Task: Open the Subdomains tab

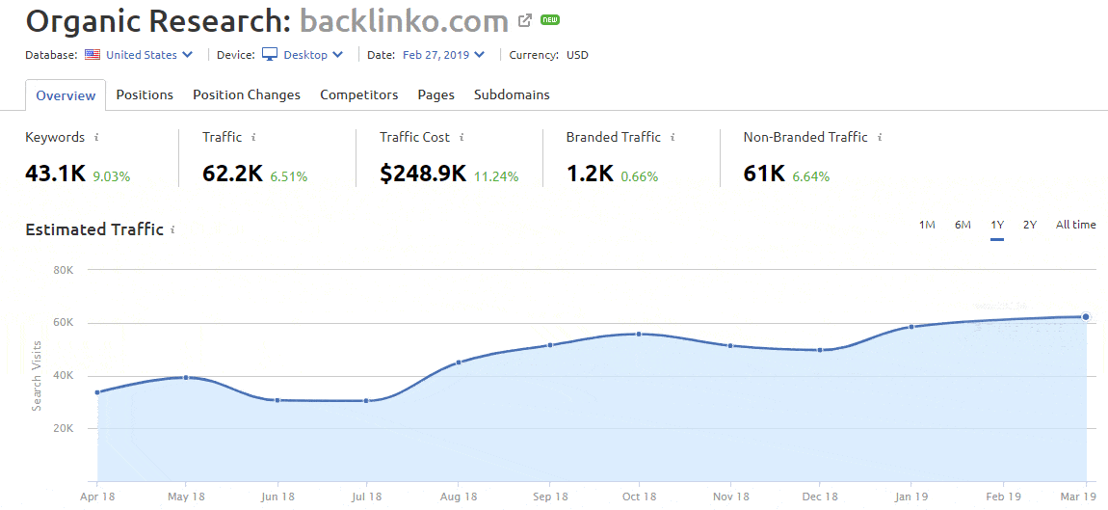Action: pos(512,94)
